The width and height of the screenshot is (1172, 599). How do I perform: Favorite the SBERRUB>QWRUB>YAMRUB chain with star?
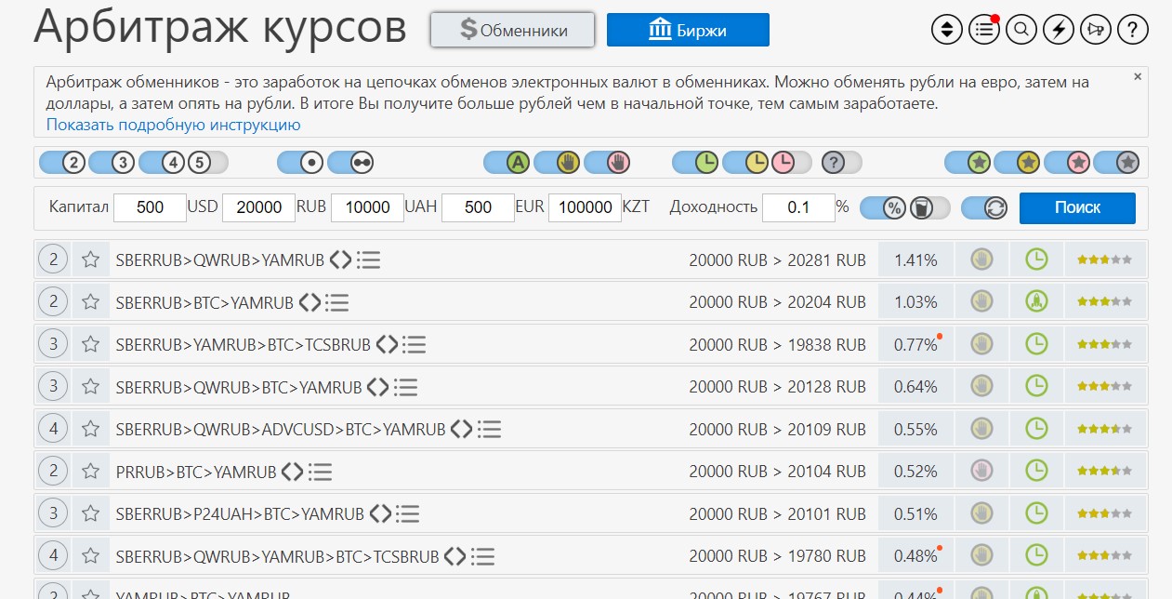click(90, 260)
